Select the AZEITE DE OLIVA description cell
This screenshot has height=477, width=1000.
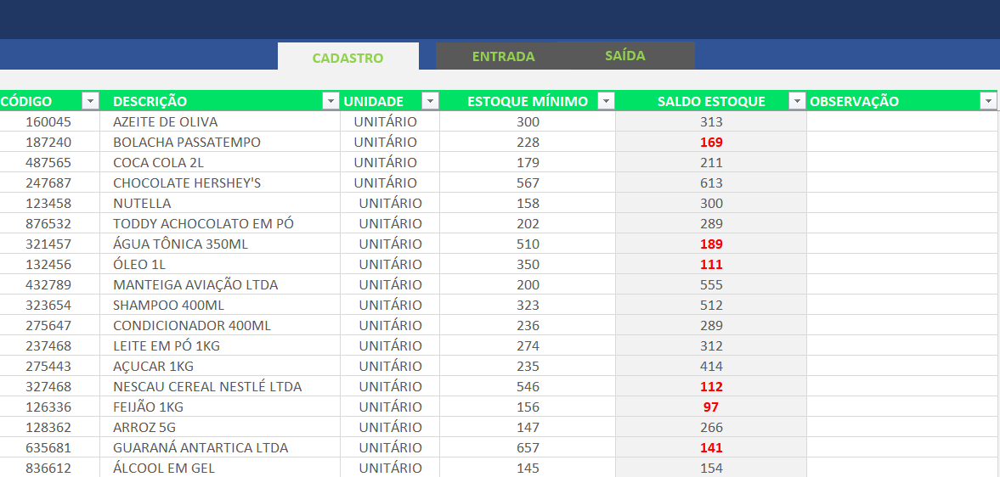[166, 121]
